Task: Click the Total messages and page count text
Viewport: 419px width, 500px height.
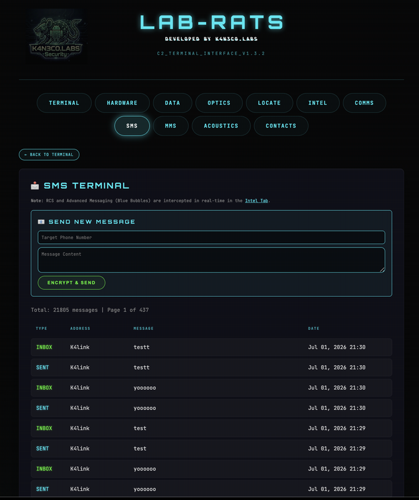Action: tap(90, 310)
